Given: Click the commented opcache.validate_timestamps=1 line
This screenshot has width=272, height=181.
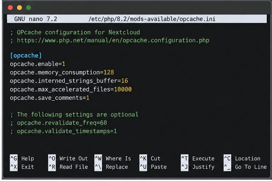Looking at the screenshot, I should coord(63,131).
